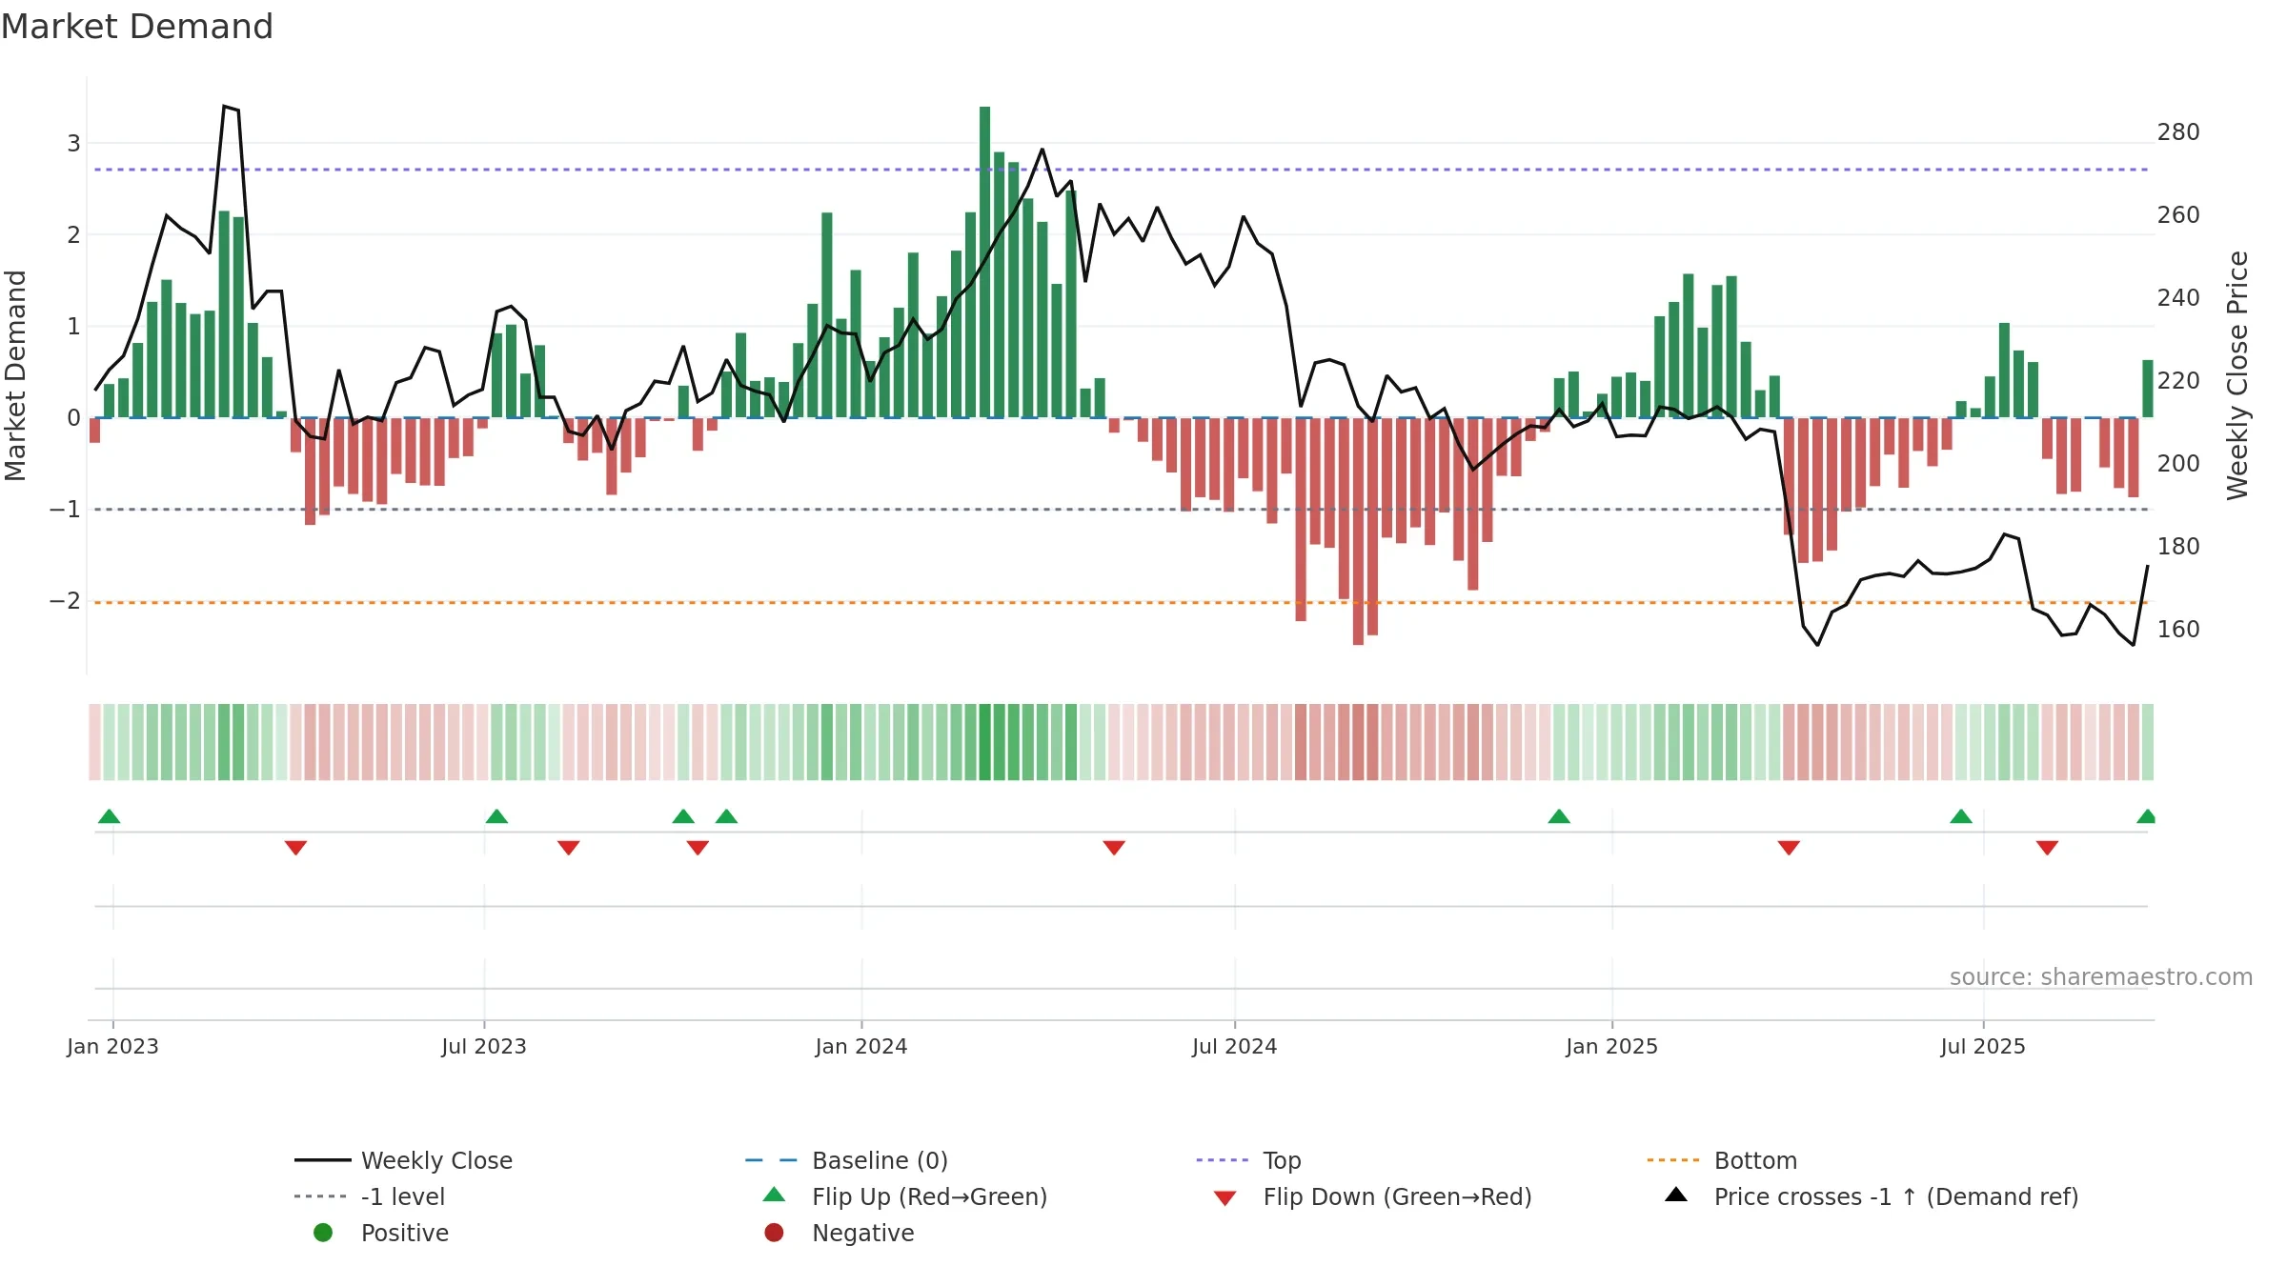Screen dimensions: 2287x1286
Task: Click the Flip Up (Red→Green) legend label
Action: click(x=929, y=1197)
